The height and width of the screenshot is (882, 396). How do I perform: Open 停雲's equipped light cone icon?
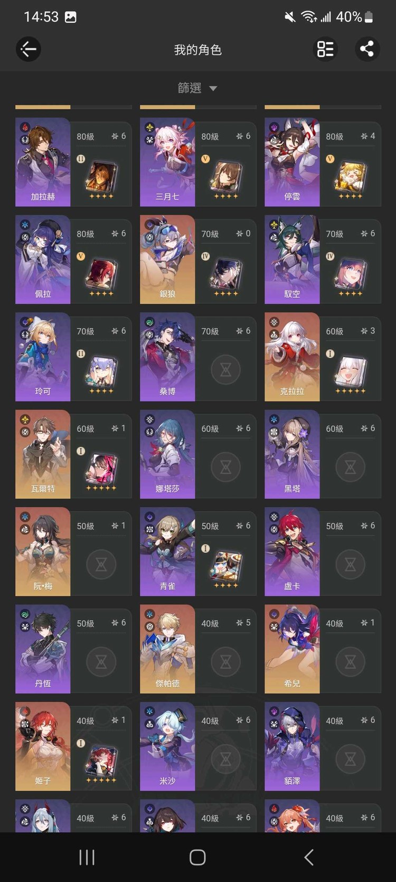point(350,178)
